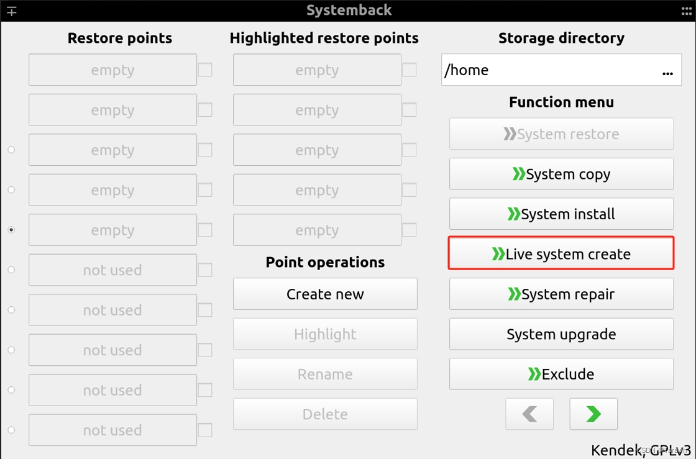Open System repair
Screen dimensions: 696x459
coord(561,294)
